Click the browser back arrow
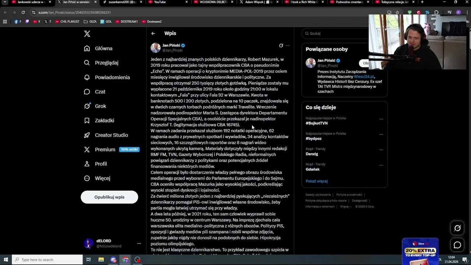471x265 pixels. pos(5,13)
